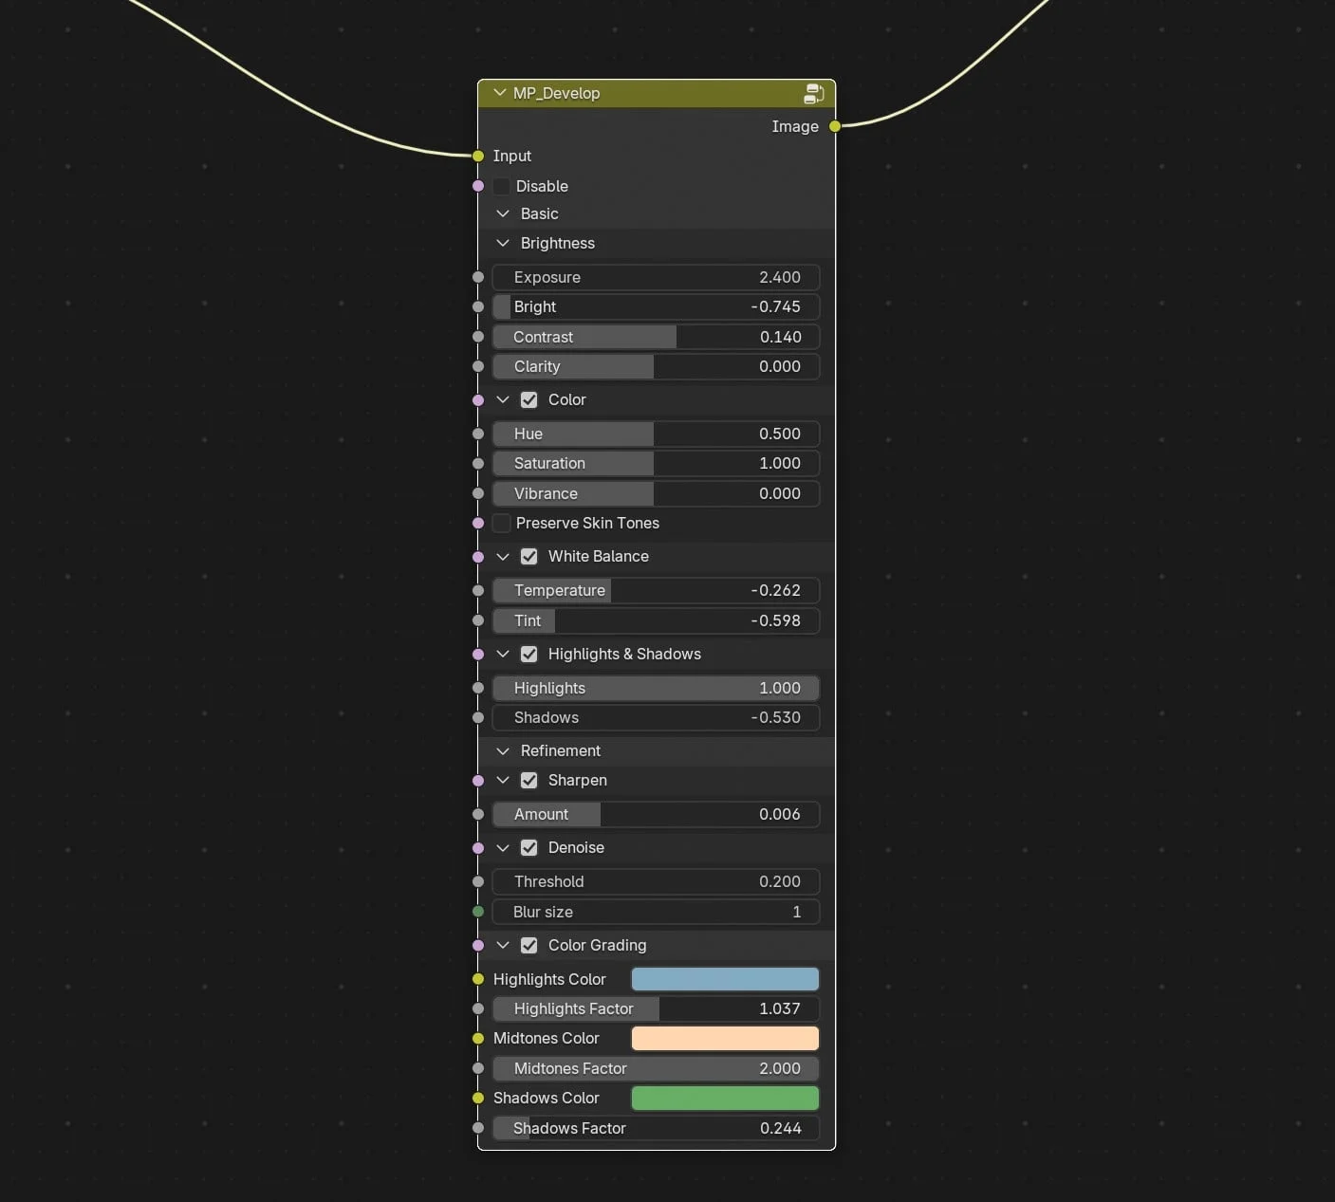Change the Denoise Threshold value
This screenshot has height=1202, width=1335.
pos(656,881)
